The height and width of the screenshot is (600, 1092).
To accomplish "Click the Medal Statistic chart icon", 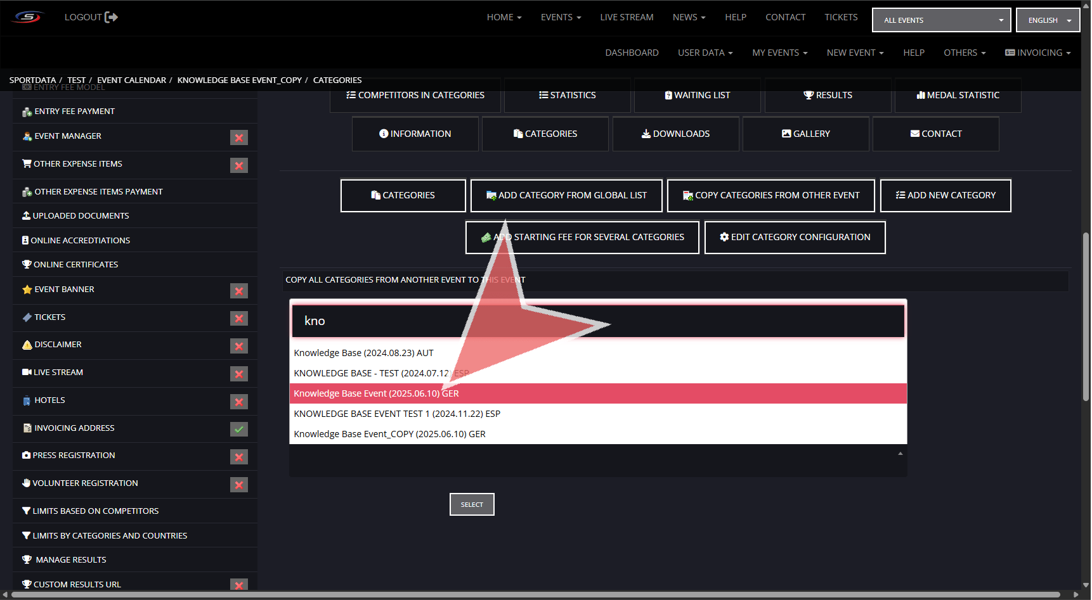I will (x=920, y=95).
